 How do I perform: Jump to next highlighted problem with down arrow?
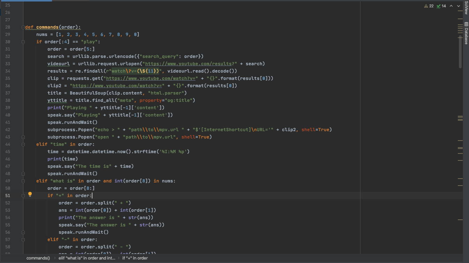point(458,6)
